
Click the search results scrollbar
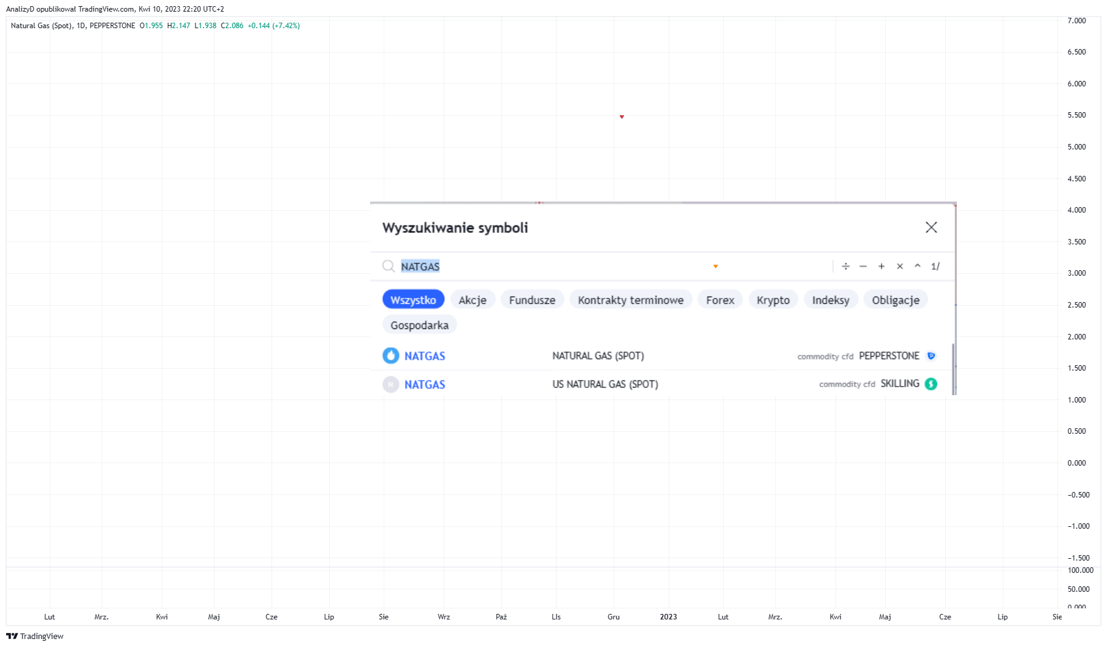pos(954,369)
